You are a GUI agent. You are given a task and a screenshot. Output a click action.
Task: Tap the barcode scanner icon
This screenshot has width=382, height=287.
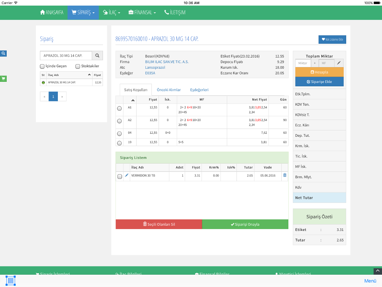pos(10,281)
